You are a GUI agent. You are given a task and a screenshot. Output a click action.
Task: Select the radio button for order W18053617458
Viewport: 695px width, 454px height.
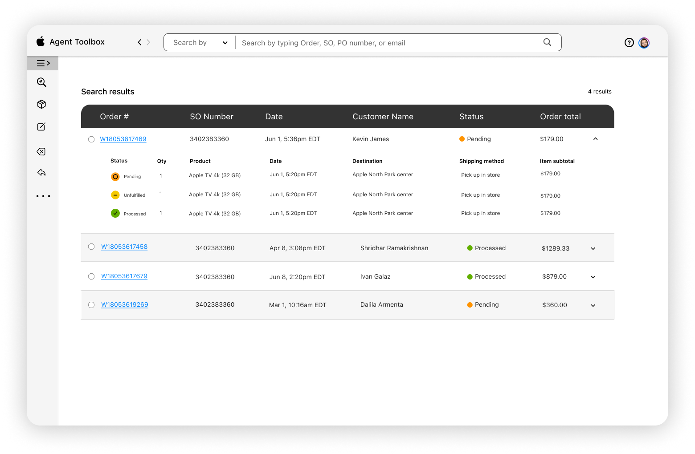[x=91, y=247]
